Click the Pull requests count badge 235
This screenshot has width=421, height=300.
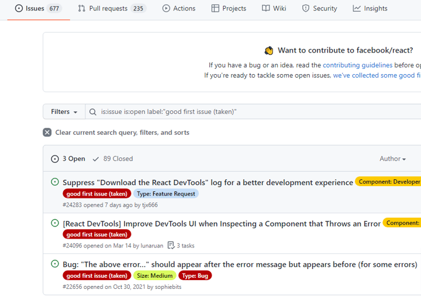[x=138, y=9]
